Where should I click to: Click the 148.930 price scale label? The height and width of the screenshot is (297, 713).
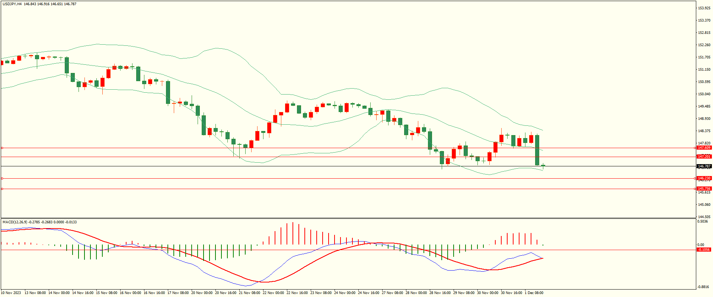704,119
